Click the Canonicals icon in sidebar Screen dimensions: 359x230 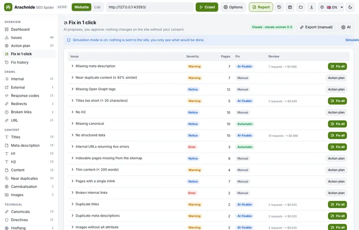pyautogui.click(x=7, y=212)
